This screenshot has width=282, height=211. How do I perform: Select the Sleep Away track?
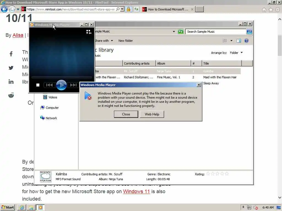[211, 84]
